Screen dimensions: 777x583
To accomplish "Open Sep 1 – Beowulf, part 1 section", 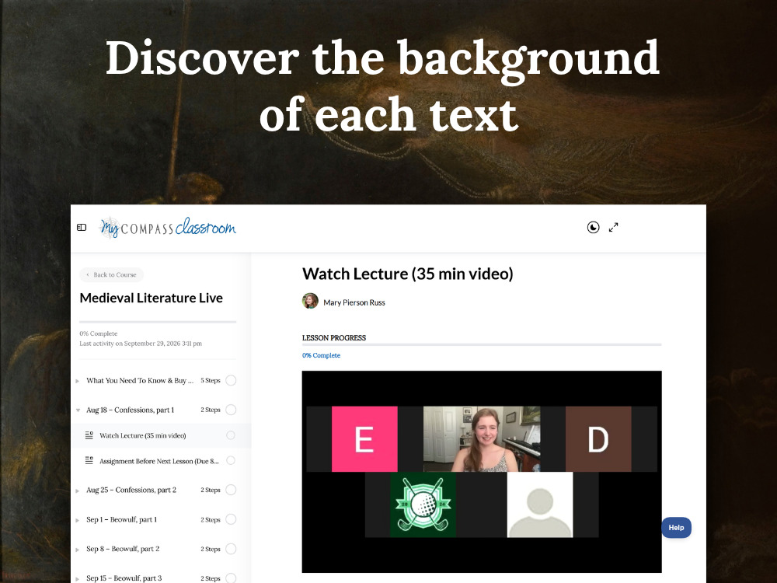I will pyautogui.click(x=121, y=519).
